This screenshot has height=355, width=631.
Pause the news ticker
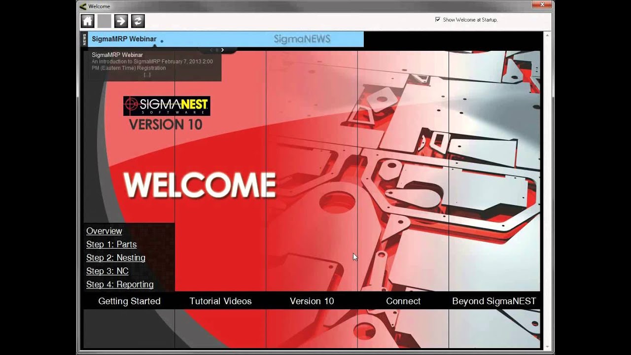(x=217, y=50)
